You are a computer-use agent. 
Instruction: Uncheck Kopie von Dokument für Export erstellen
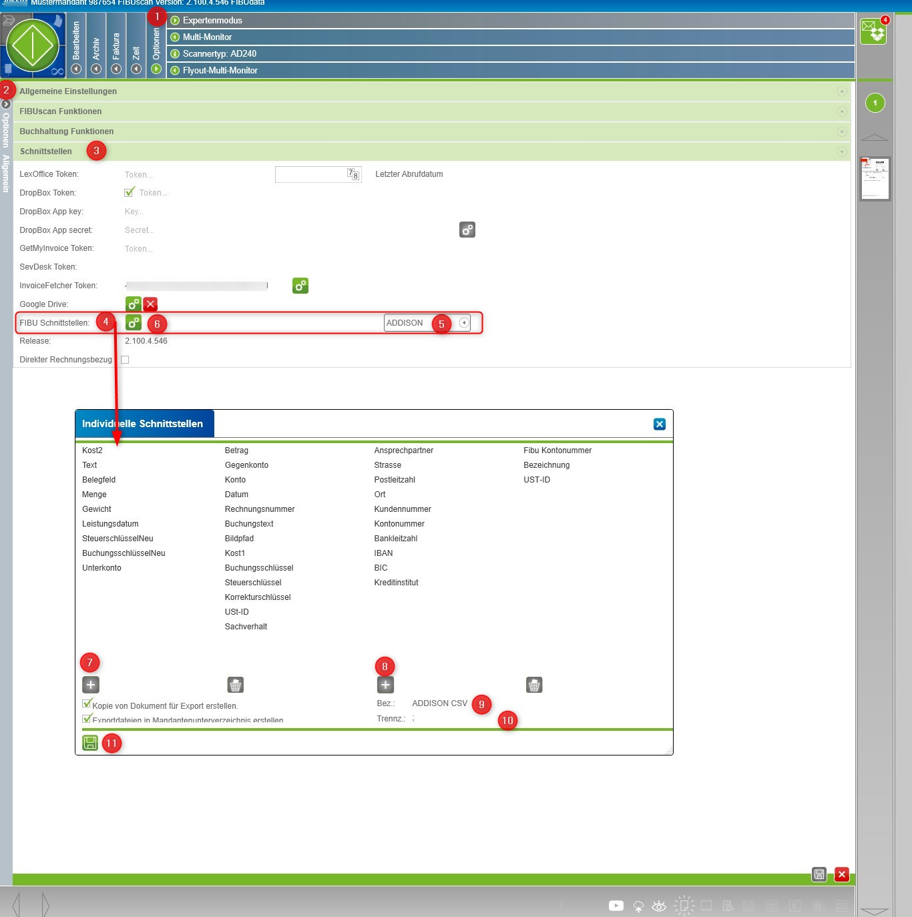point(87,704)
